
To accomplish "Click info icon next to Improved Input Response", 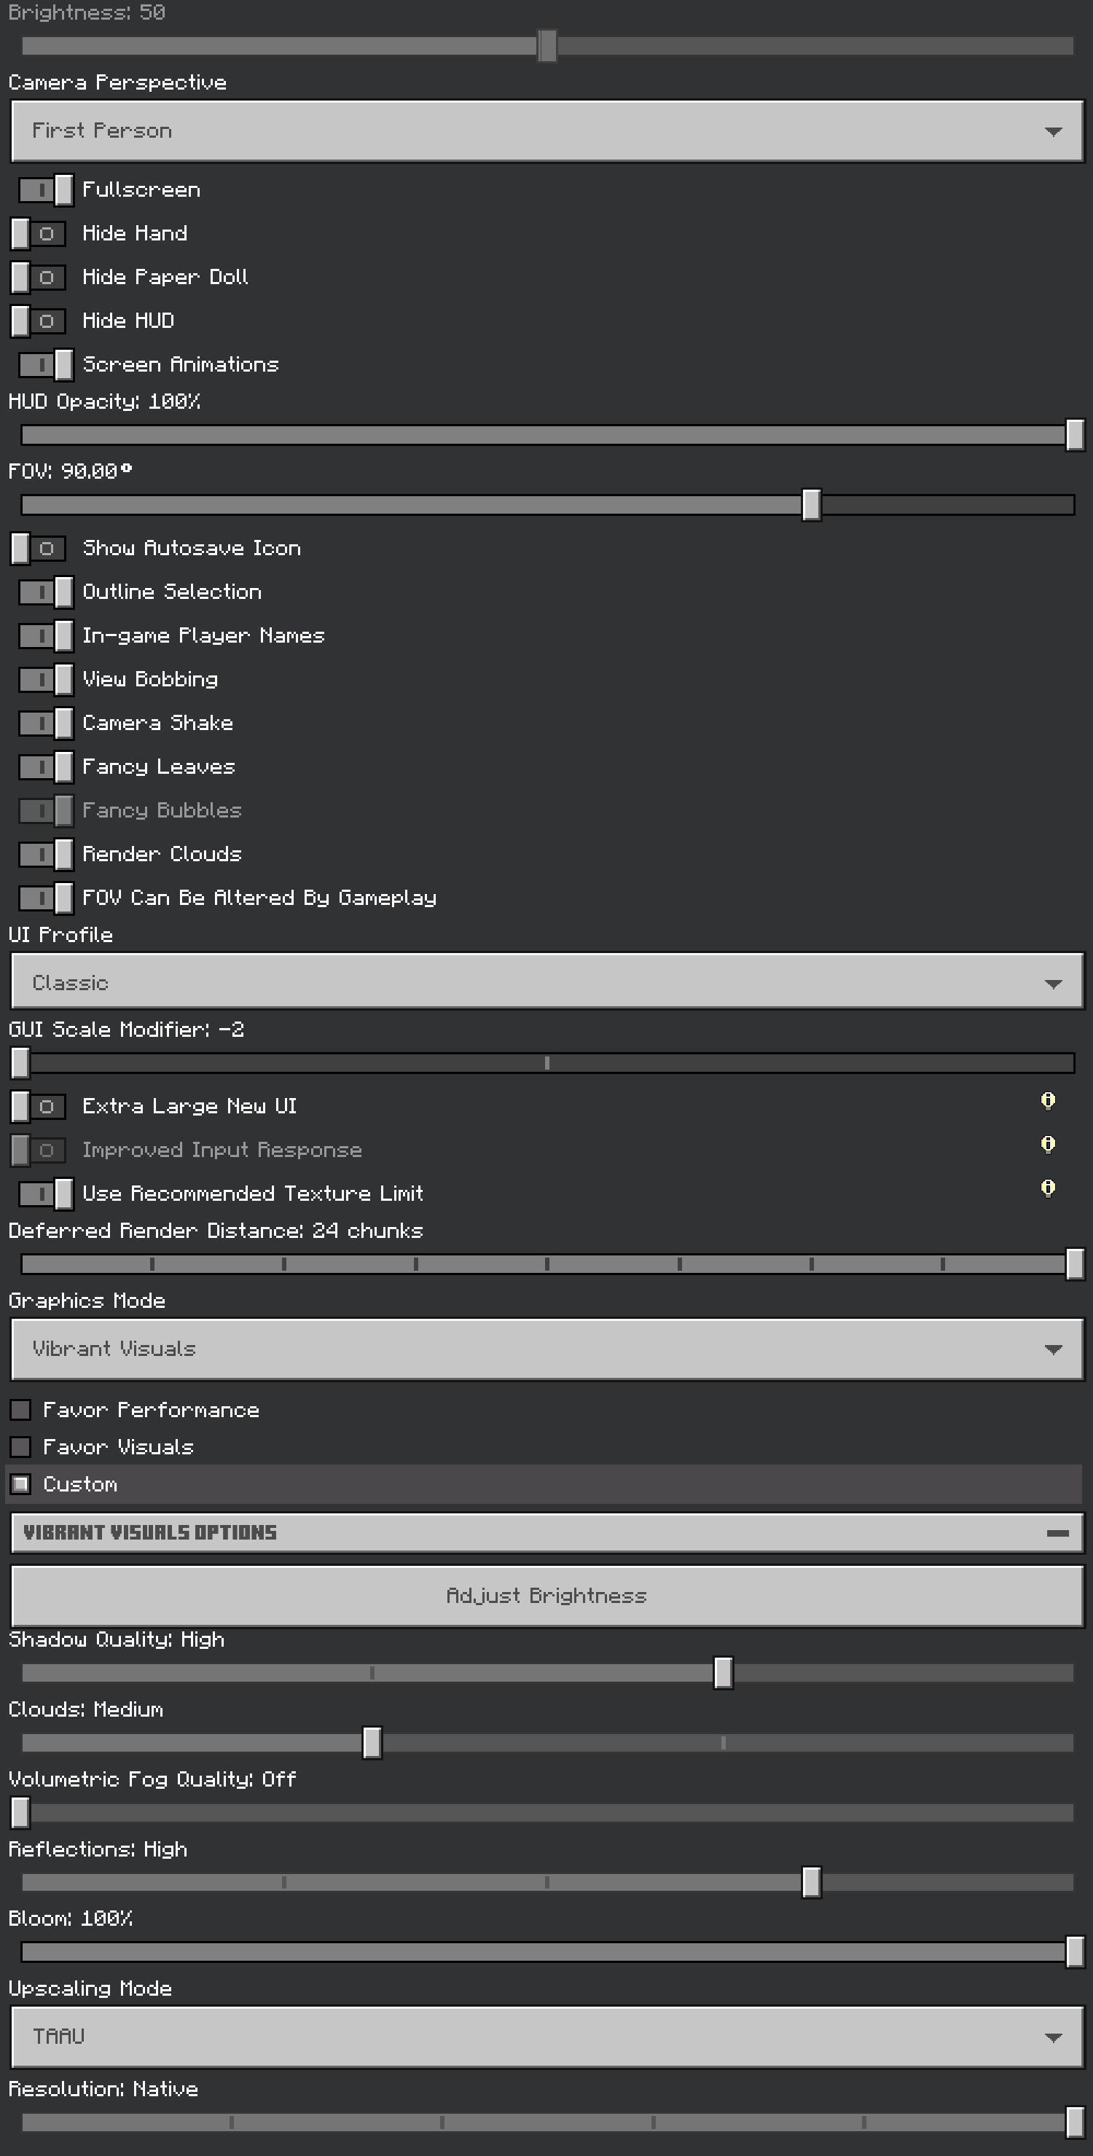I will [1047, 1145].
